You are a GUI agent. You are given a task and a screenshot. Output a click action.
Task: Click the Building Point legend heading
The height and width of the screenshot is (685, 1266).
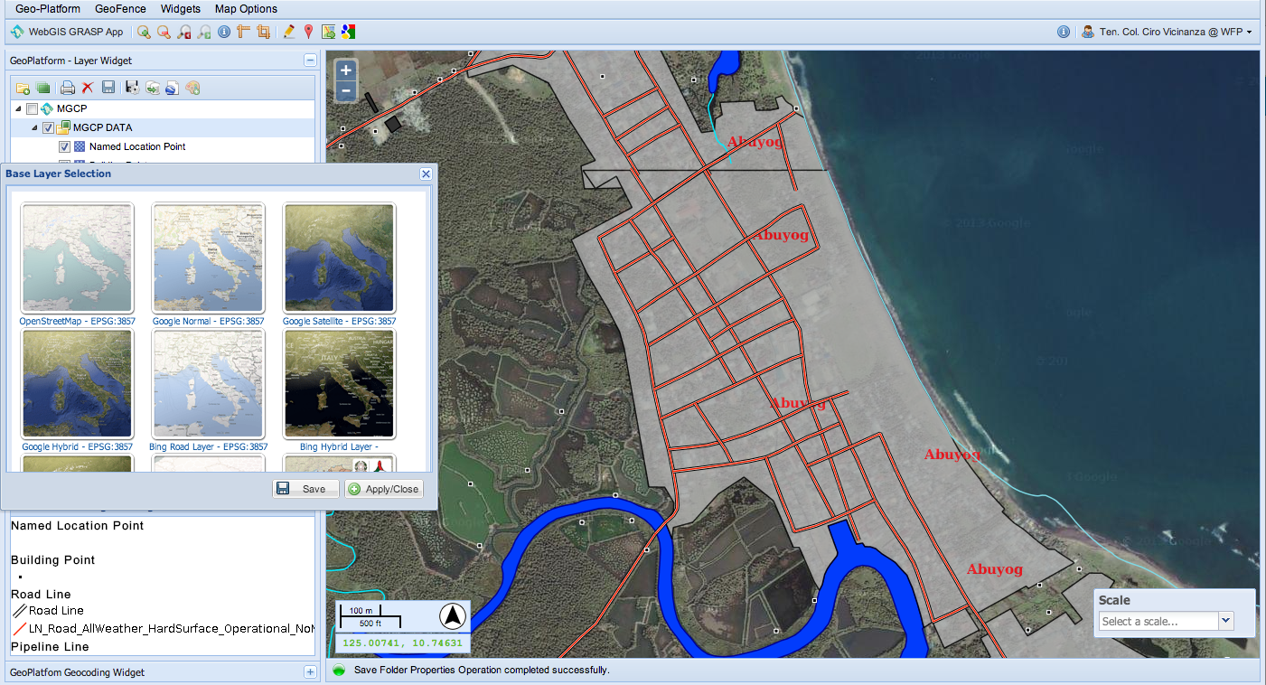point(53,560)
